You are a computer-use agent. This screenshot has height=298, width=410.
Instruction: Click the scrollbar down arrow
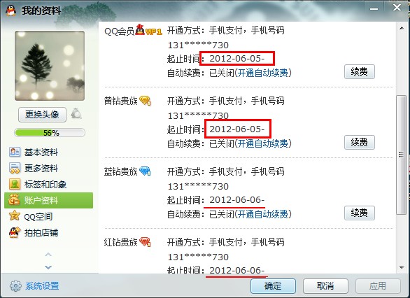click(x=402, y=267)
